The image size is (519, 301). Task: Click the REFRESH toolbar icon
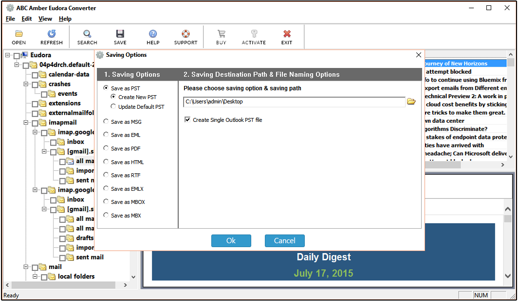[x=52, y=33]
